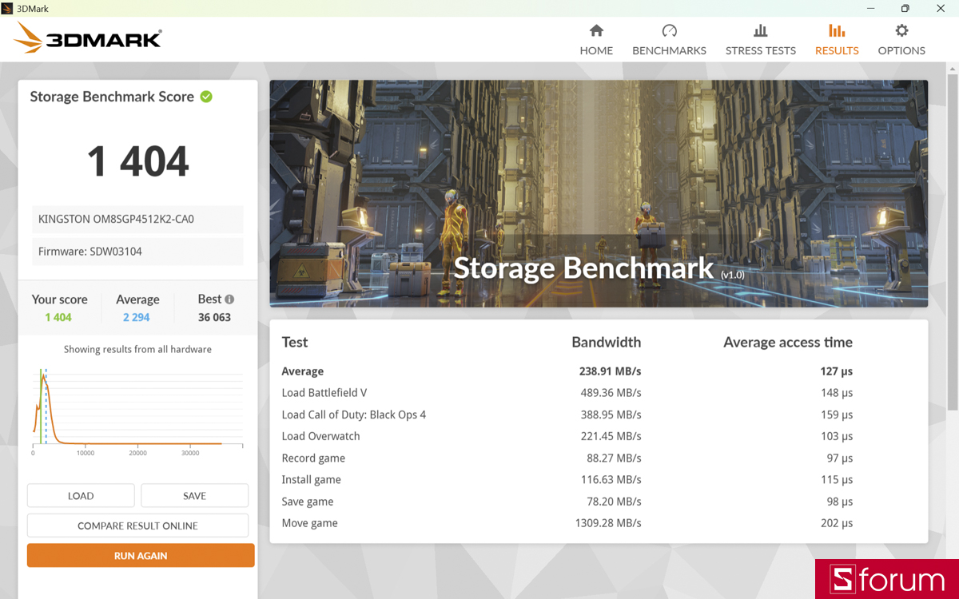Switch to the BENCHMARKS tab

pos(669,40)
